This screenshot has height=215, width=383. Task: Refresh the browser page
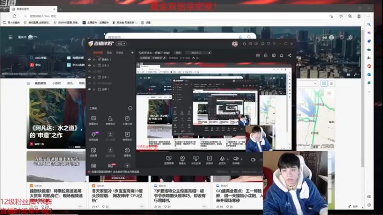14,16
